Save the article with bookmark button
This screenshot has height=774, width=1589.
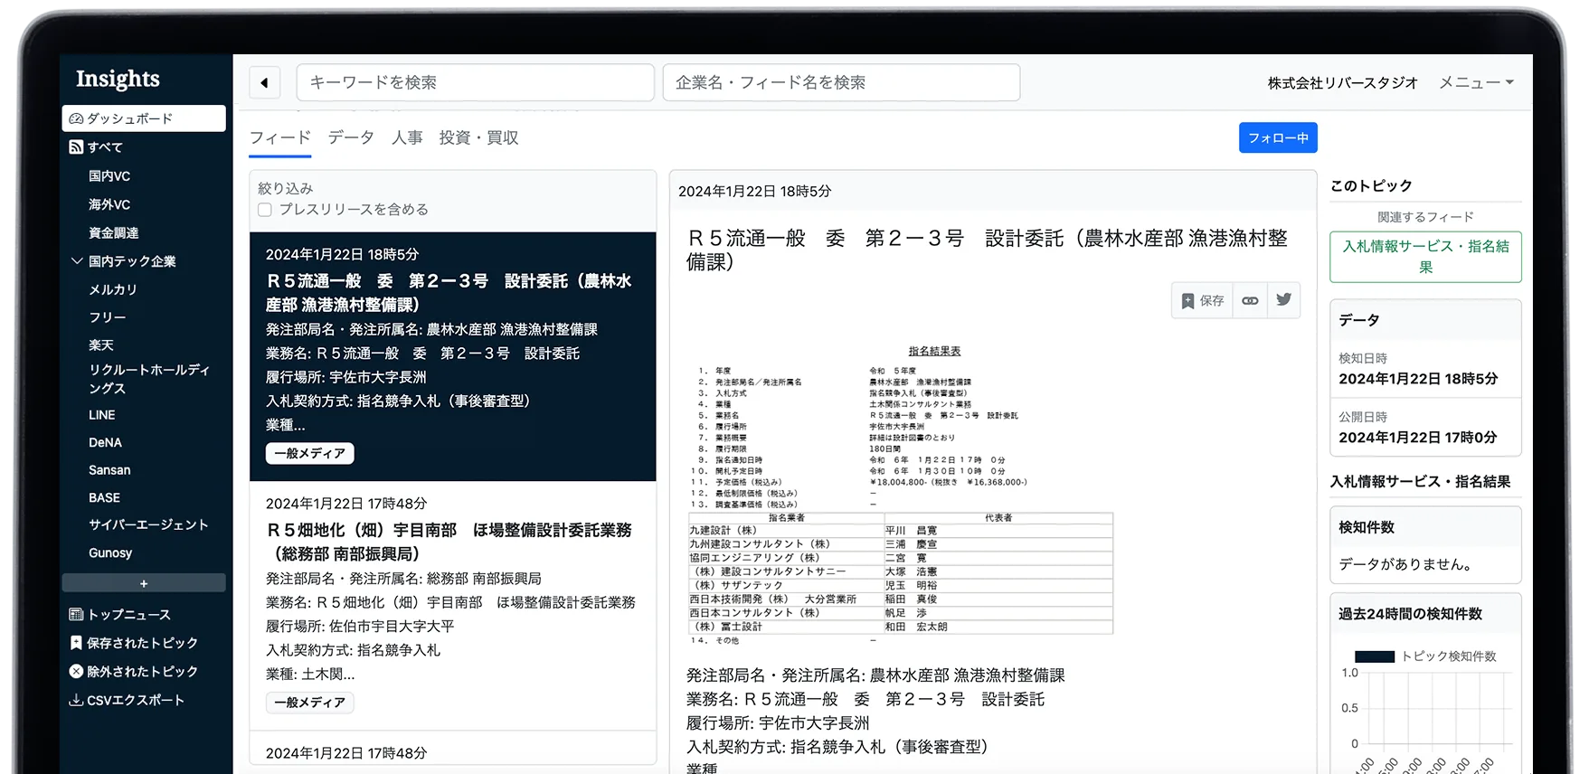click(1203, 301)
